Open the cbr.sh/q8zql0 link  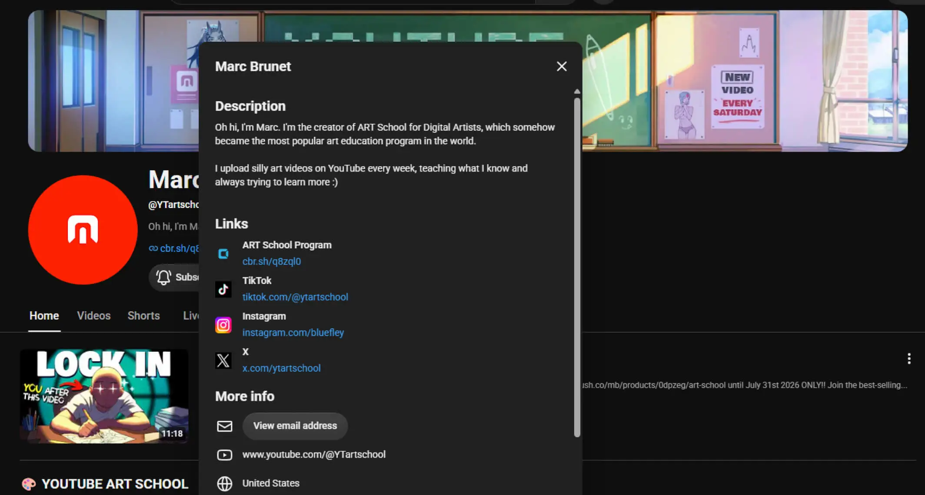point(272,261)
